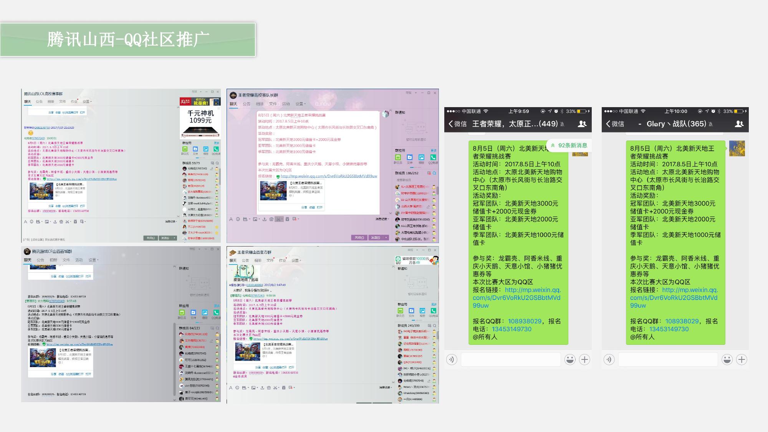Image resolution: width=768 pixels, height=432 pixels.
Task: Open 设置 dropdown in 腾讯山西LOL高校赛事群 window
Action: pos(87,101)
